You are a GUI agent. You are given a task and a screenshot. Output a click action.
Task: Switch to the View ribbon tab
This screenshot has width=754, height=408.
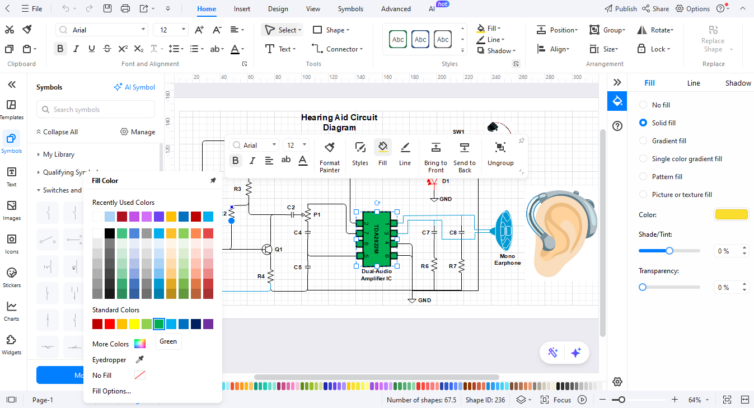coord(313,8)
